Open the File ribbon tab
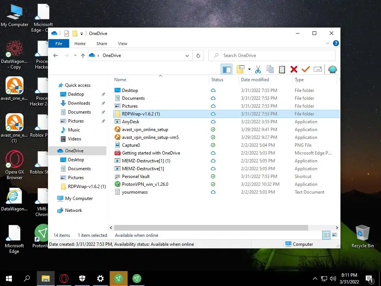 tap(59, 44)
